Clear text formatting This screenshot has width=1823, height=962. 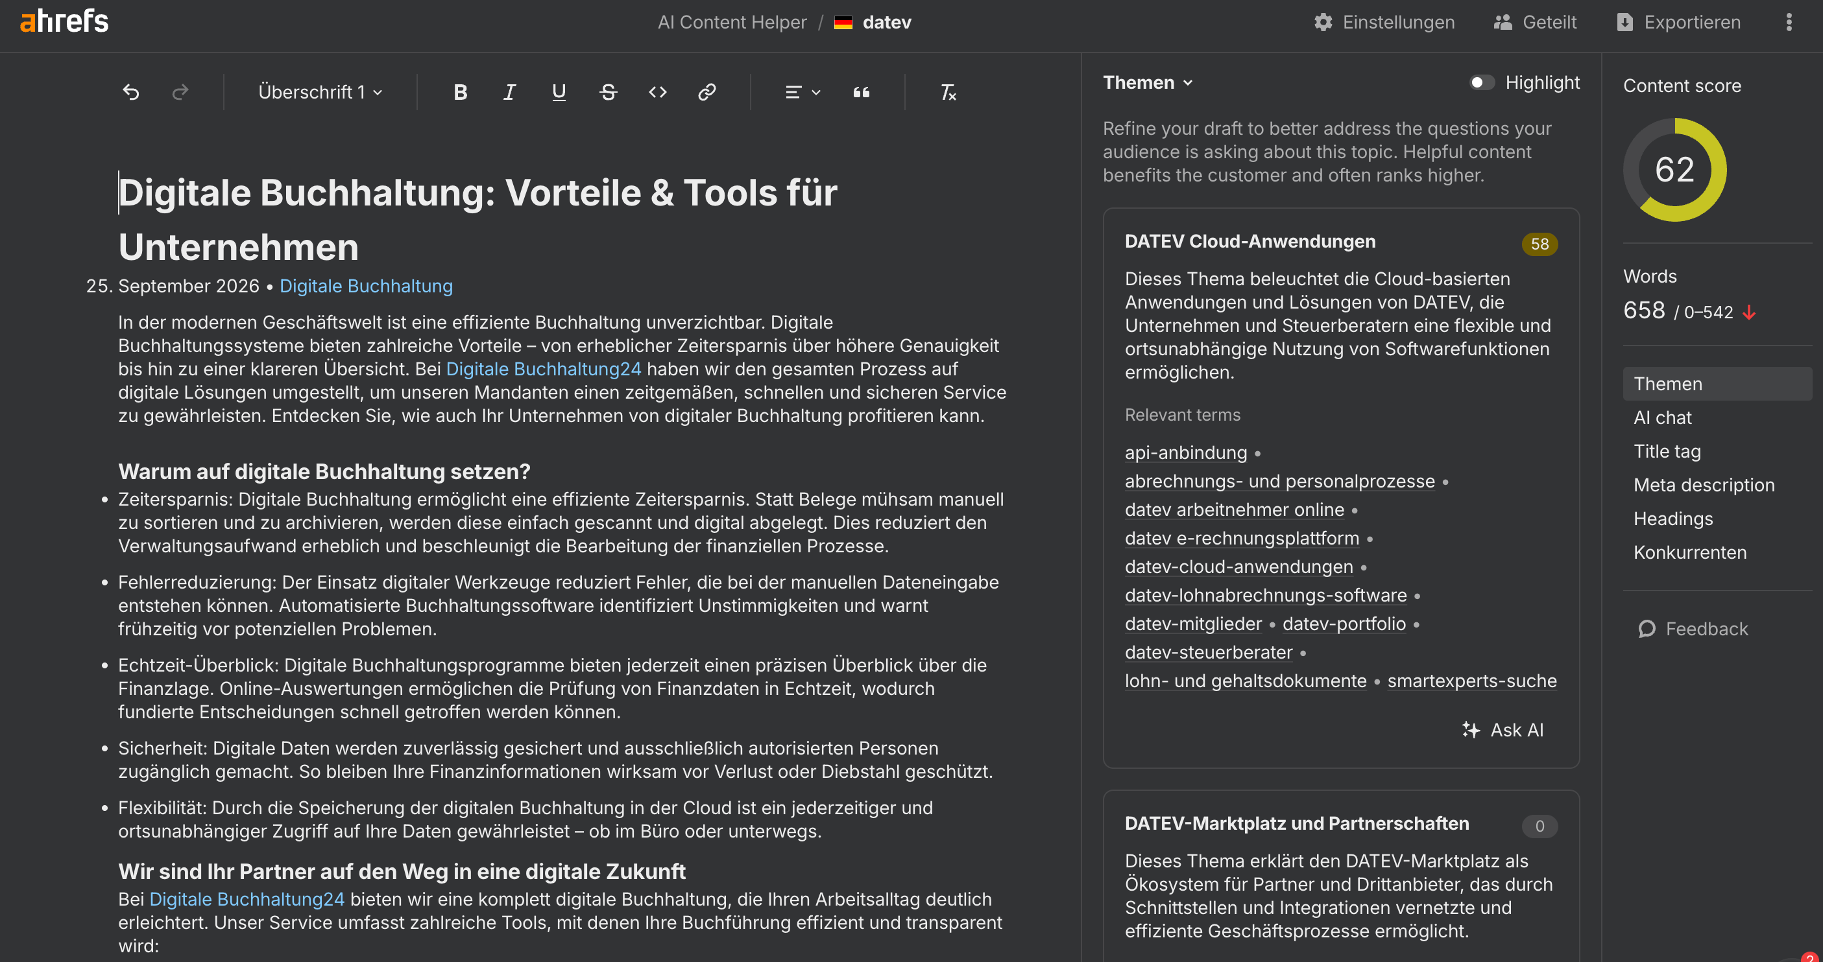tap(948, 92)
